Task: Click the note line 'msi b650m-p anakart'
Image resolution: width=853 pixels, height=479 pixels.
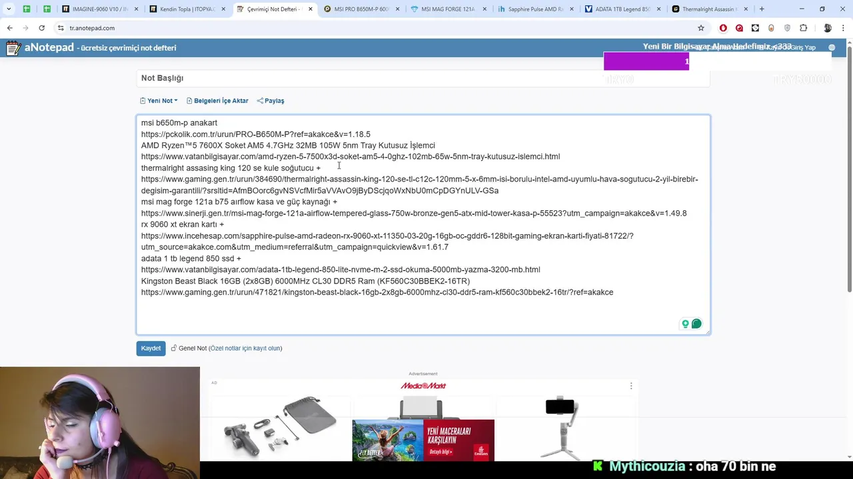Action: pyautogui.click(x=179, y=122)
